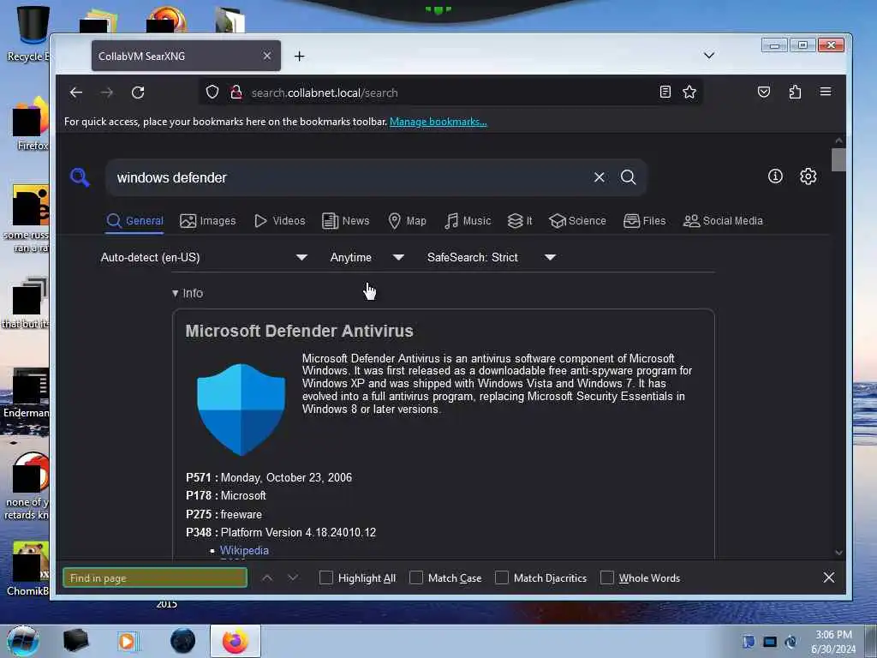The image size is (877, 658).
Task: Open the Anytime time range dropdown
Action: point(367,257)
